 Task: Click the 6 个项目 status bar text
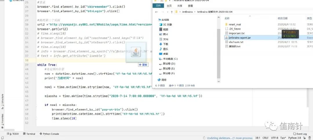point(160,85)
